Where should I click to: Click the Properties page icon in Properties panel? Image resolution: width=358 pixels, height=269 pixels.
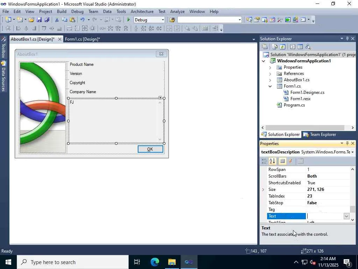click(x=301, y=161)
